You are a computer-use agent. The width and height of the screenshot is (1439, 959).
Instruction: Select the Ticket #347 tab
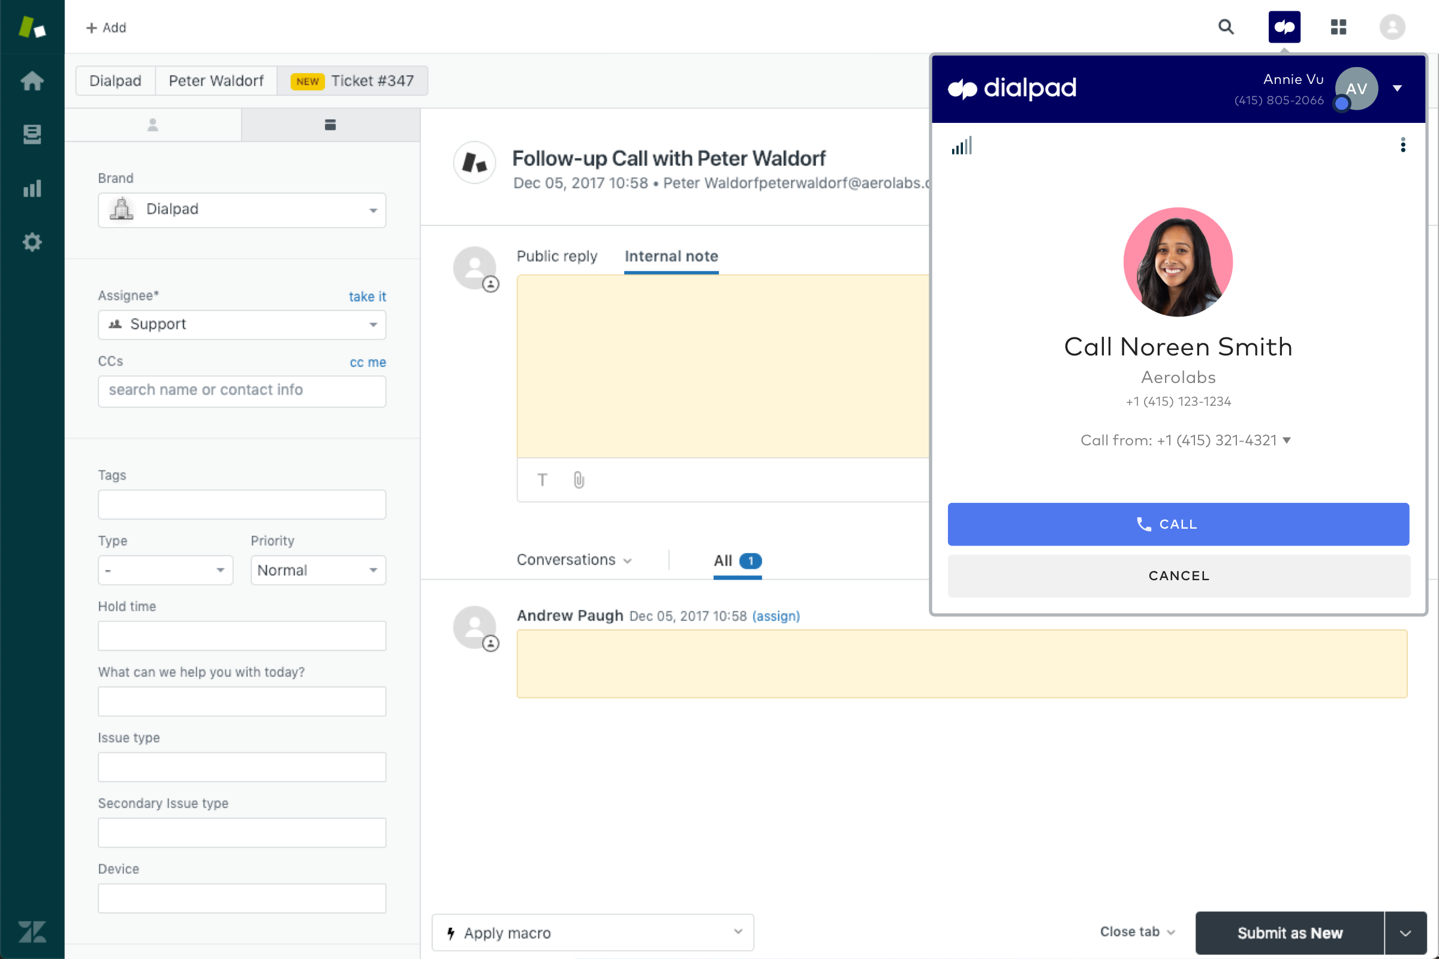pos(353,81)
